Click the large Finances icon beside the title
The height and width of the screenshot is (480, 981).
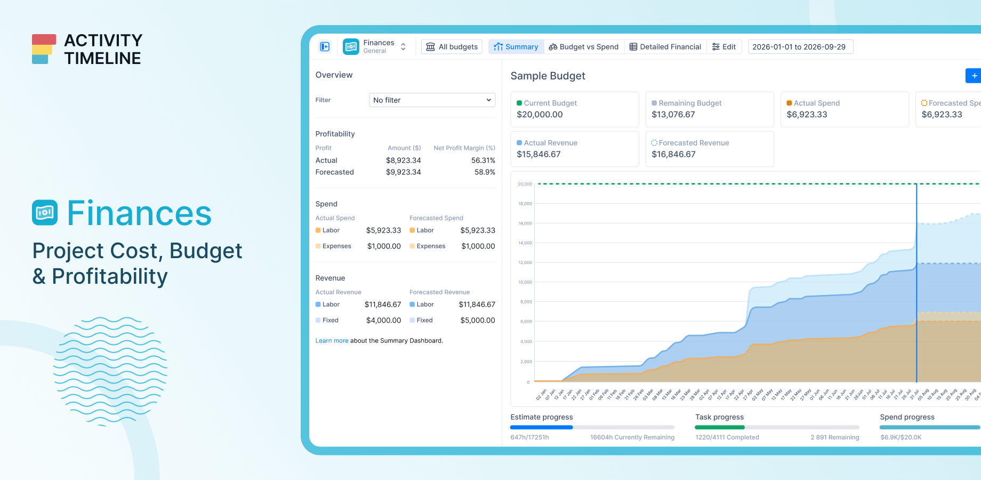tap(45, 213)
